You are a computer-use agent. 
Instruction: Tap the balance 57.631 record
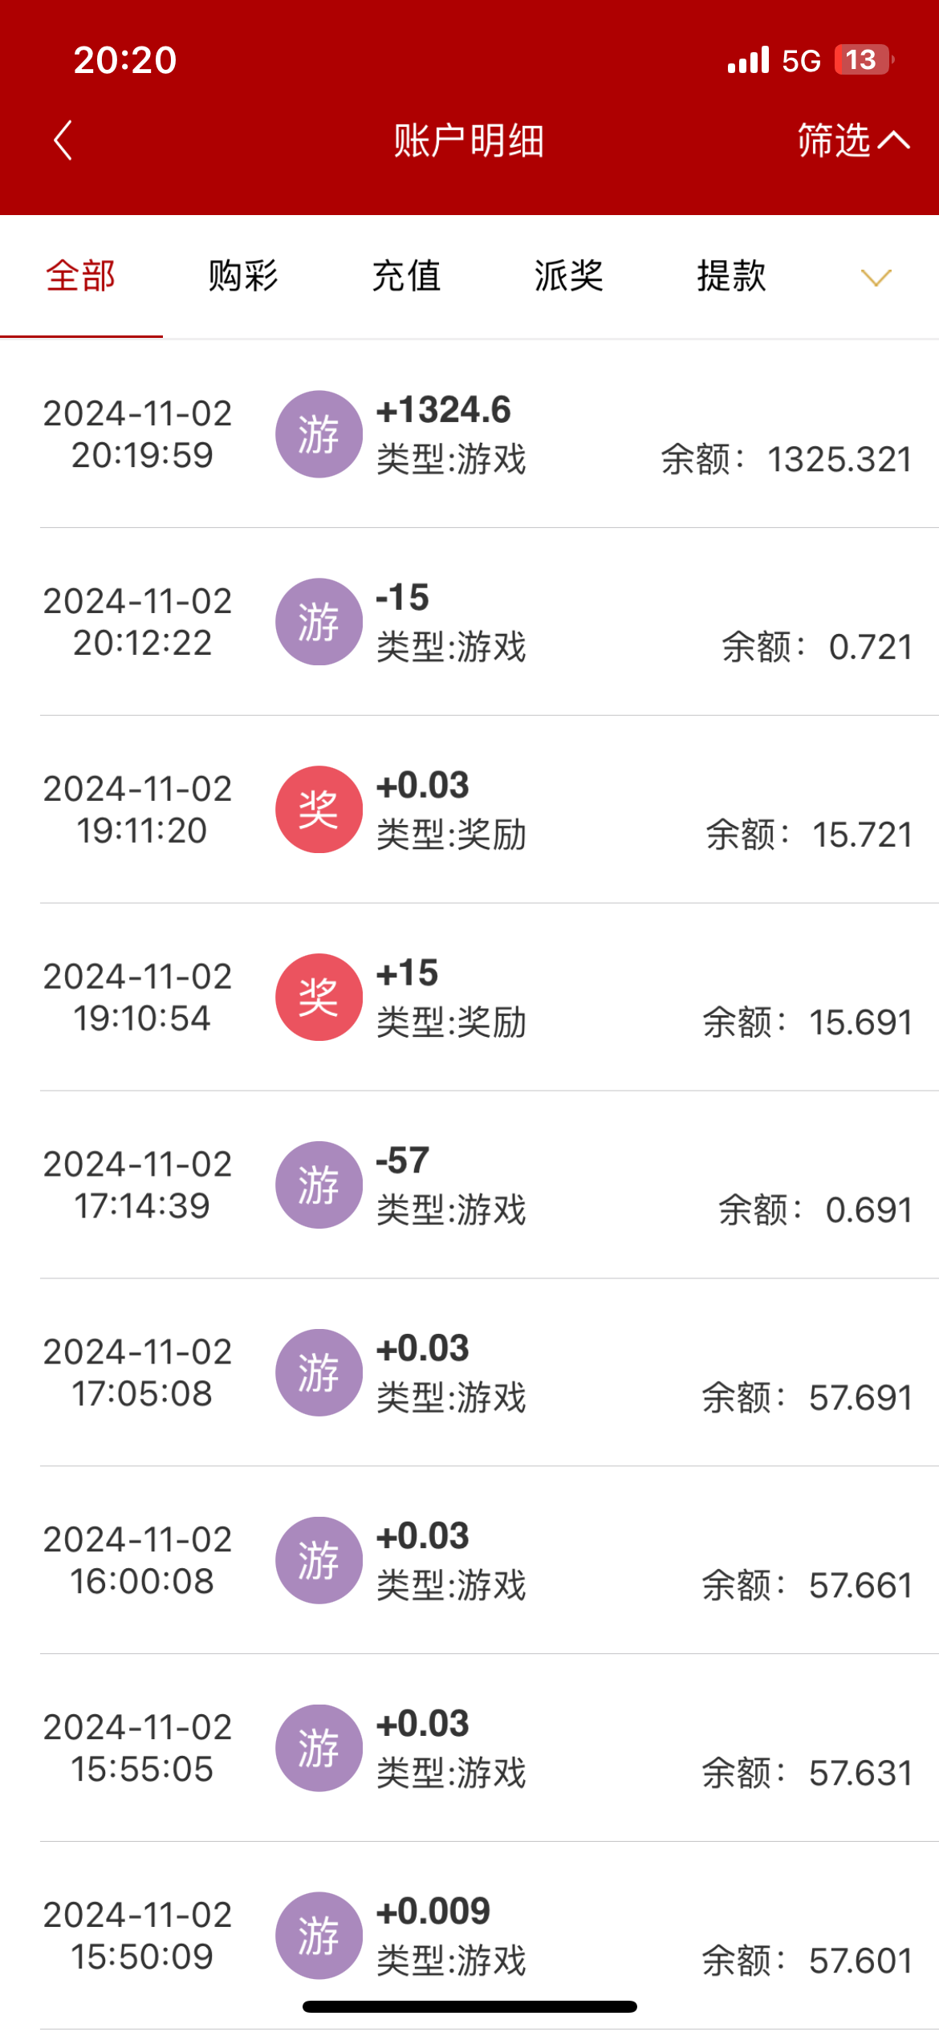(806, 1774)
